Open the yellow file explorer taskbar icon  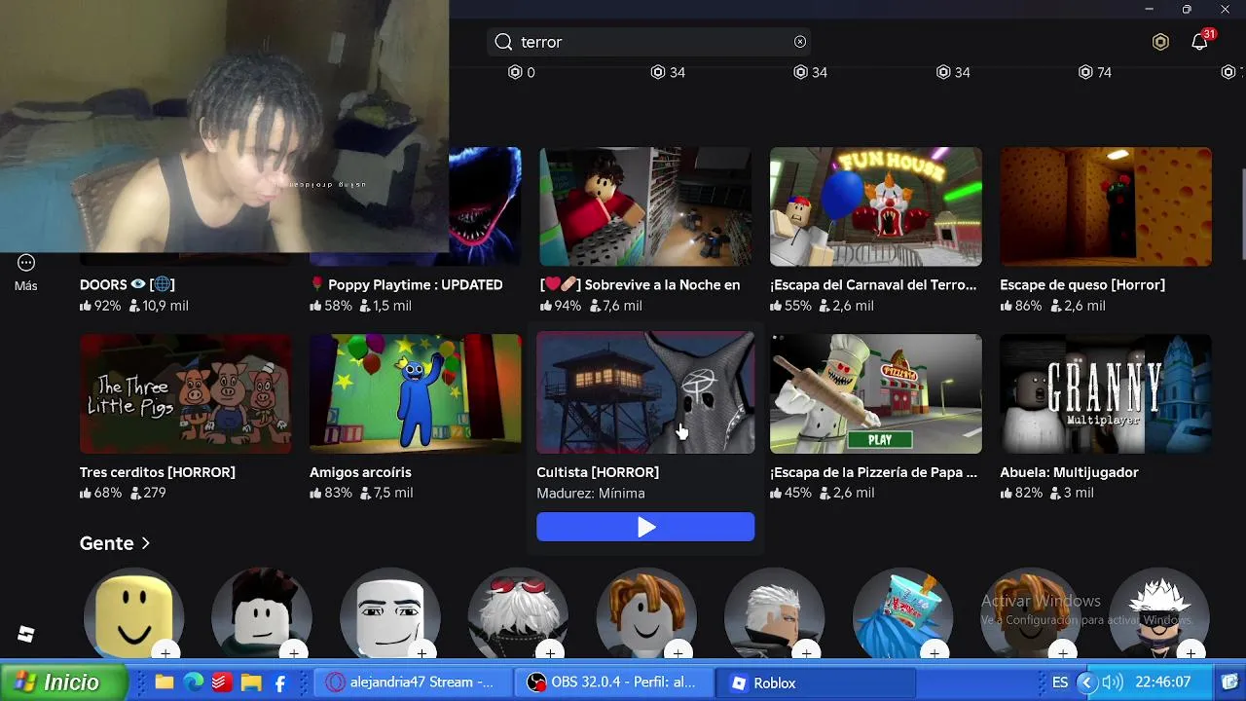pos(251,683)
